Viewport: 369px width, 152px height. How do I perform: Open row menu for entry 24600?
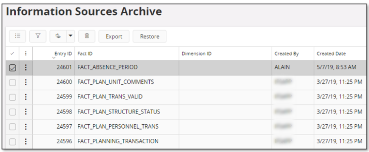pos(26,82)
